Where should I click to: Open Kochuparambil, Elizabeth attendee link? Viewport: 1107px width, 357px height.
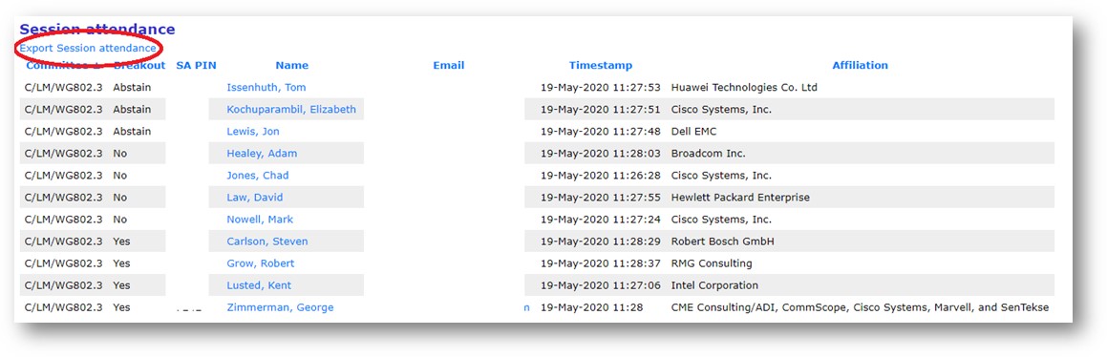[291, 110]
